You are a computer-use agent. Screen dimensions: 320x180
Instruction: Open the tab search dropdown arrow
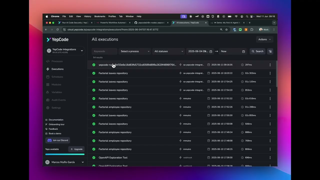pyautogui.click(x=274, y=23)
